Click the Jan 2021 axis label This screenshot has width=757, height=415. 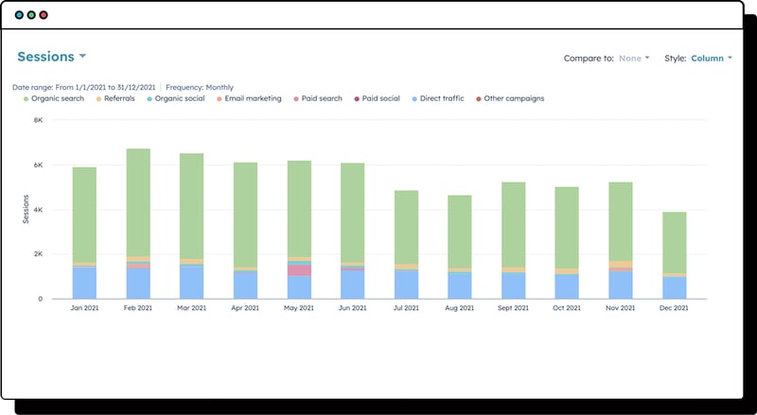tap(84, 308)
